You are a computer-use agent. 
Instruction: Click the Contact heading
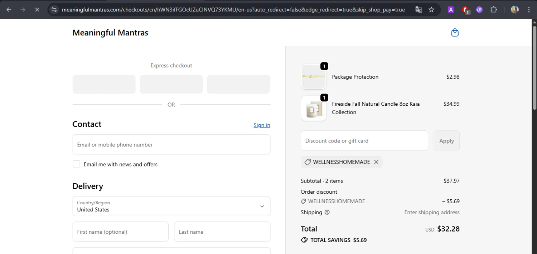click(x=87, y=124)
